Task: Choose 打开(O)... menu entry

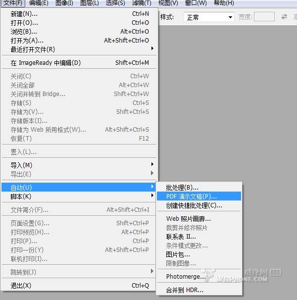Action: tap(80, 23)
